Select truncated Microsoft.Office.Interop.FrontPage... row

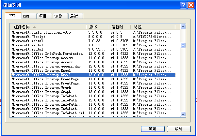point(93,83)
